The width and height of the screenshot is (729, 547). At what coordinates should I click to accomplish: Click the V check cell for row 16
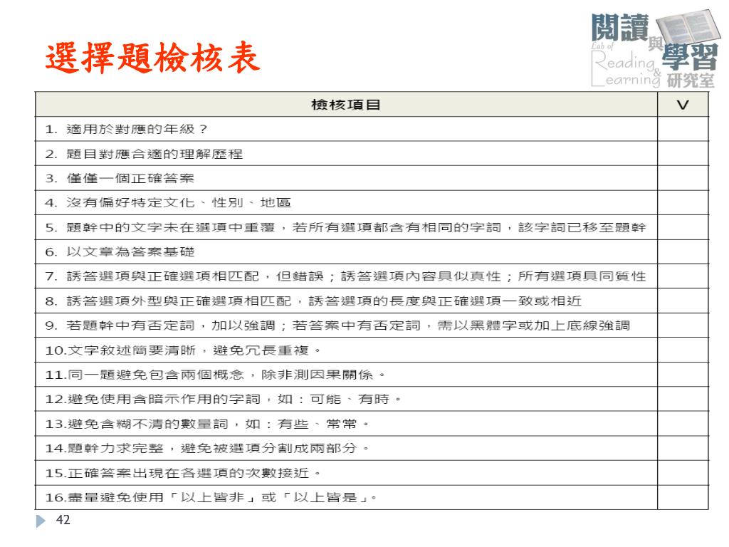click(x=683, y=498)
